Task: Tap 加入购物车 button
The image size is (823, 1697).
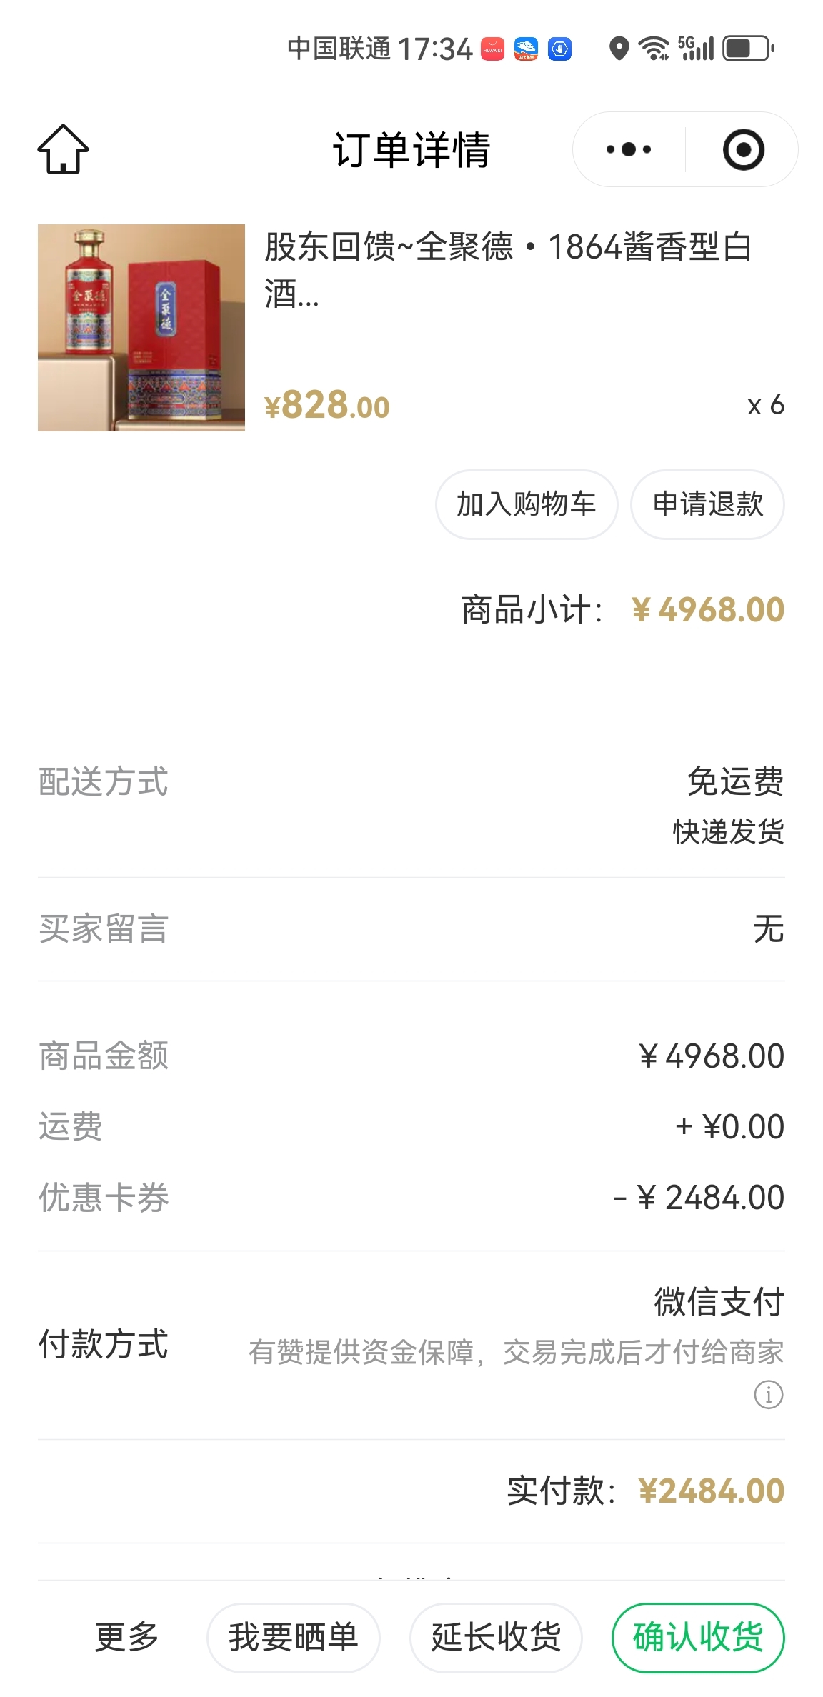Action: [527, 504]
